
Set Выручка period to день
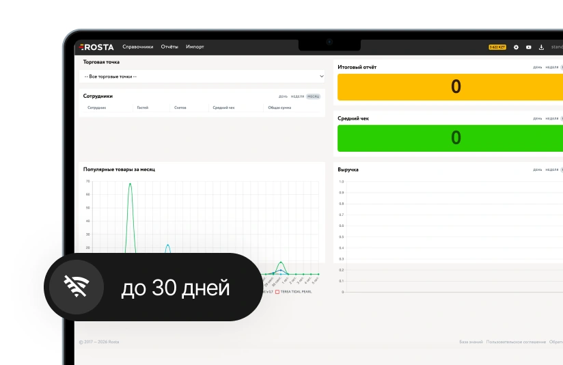tap(538, 170)
